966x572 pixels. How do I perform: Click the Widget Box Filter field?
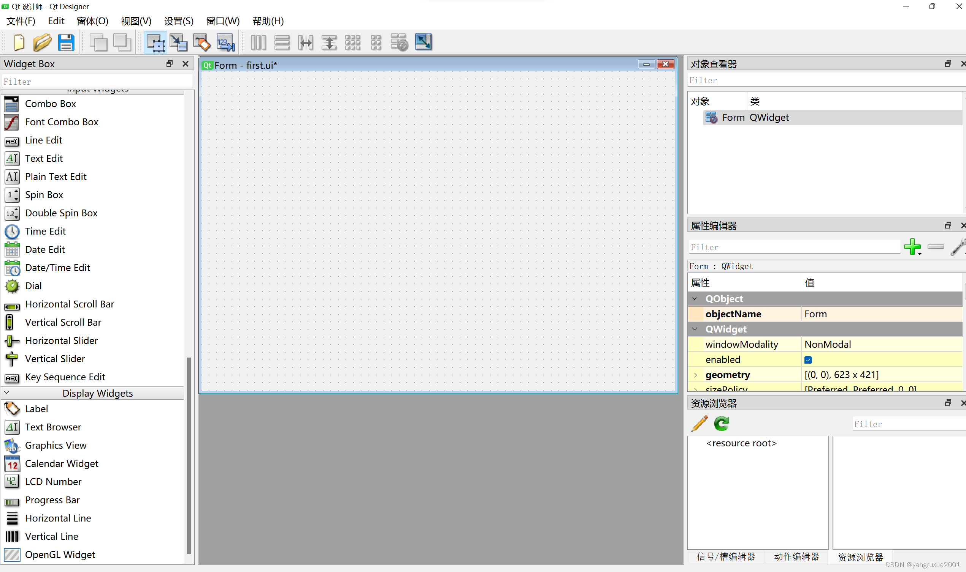(97, 82)
